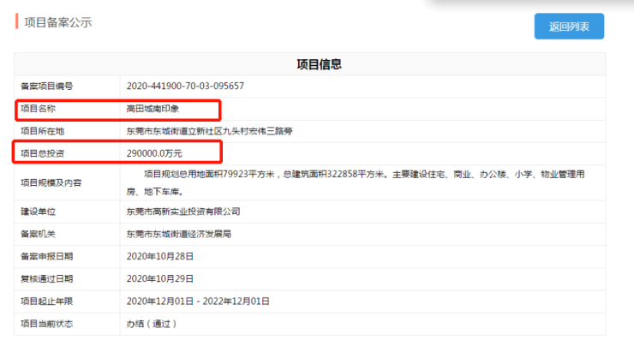Click the 复核通过日期 label
The width and height of the screenshot is (634, 346).
click(47, 279)
